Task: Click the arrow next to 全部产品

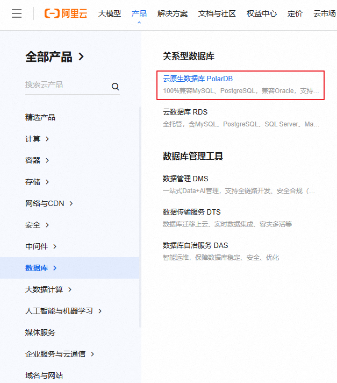Action: click(x=81, y=57)
